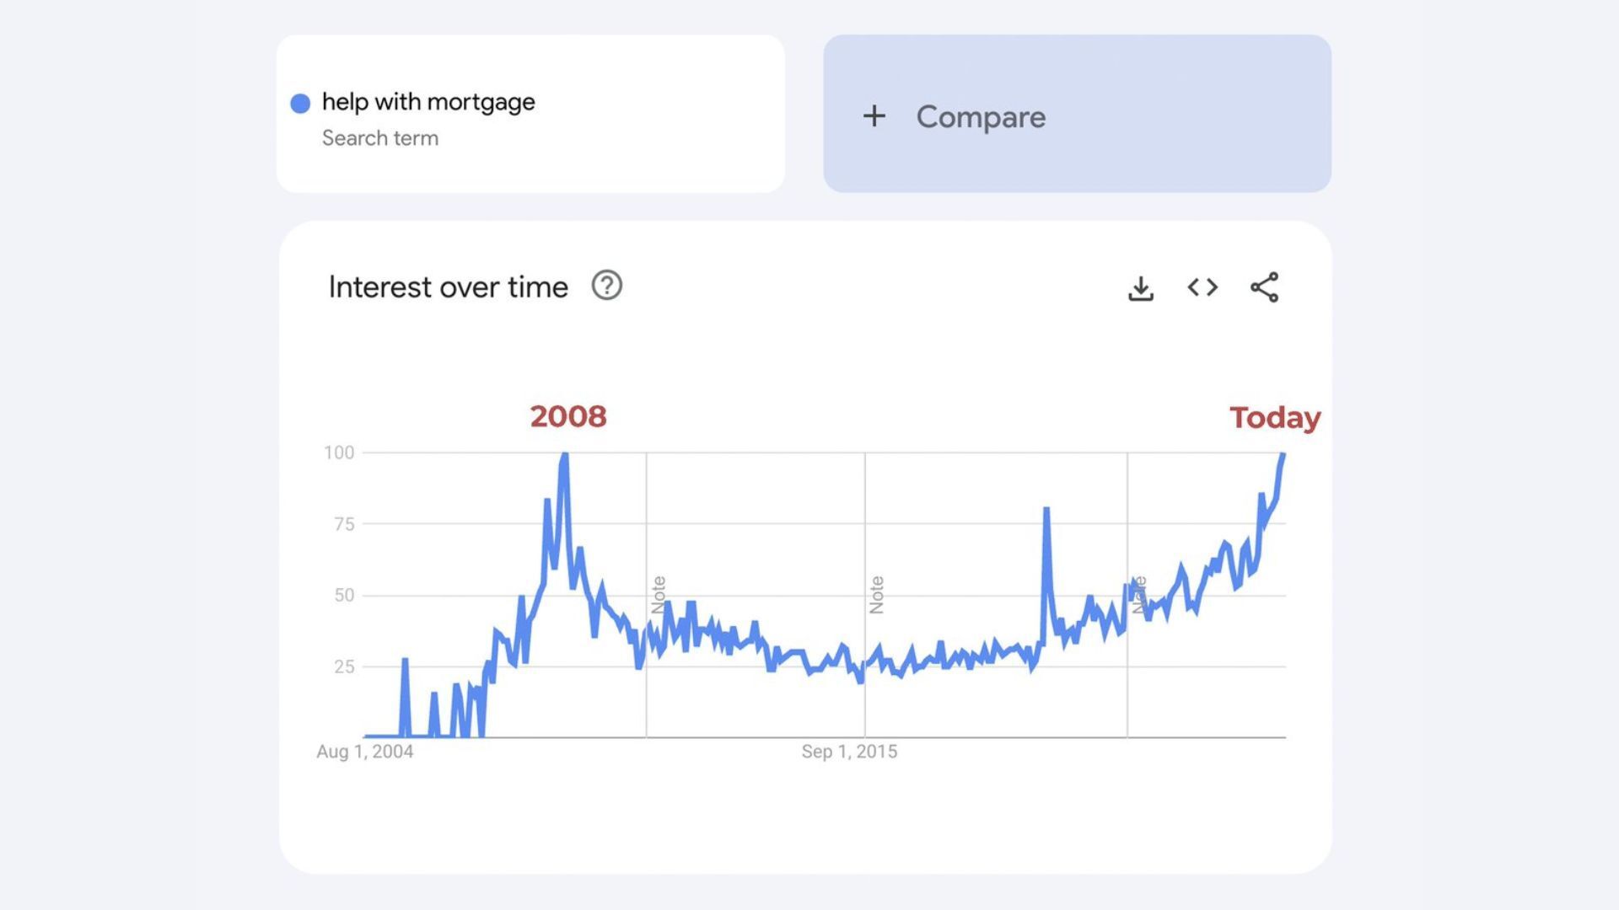
Task: Click the red 2008 annotation label
Action: (568, 416)
